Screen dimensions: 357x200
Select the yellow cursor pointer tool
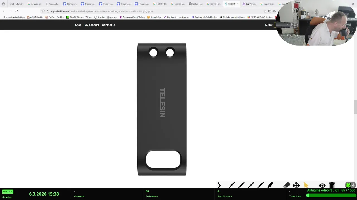click(x=306, y=185)
